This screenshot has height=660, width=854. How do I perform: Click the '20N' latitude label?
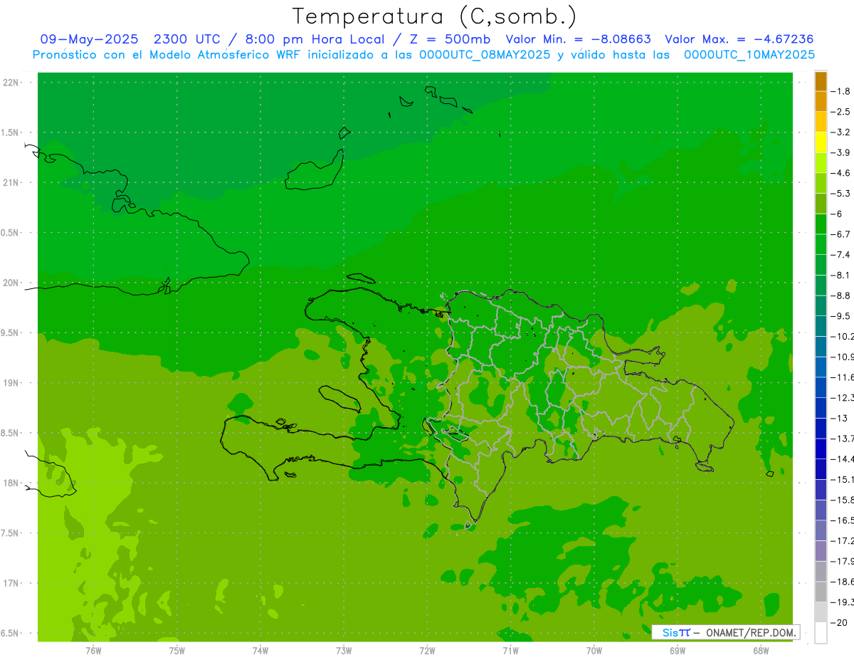click(x=11, y=283)
